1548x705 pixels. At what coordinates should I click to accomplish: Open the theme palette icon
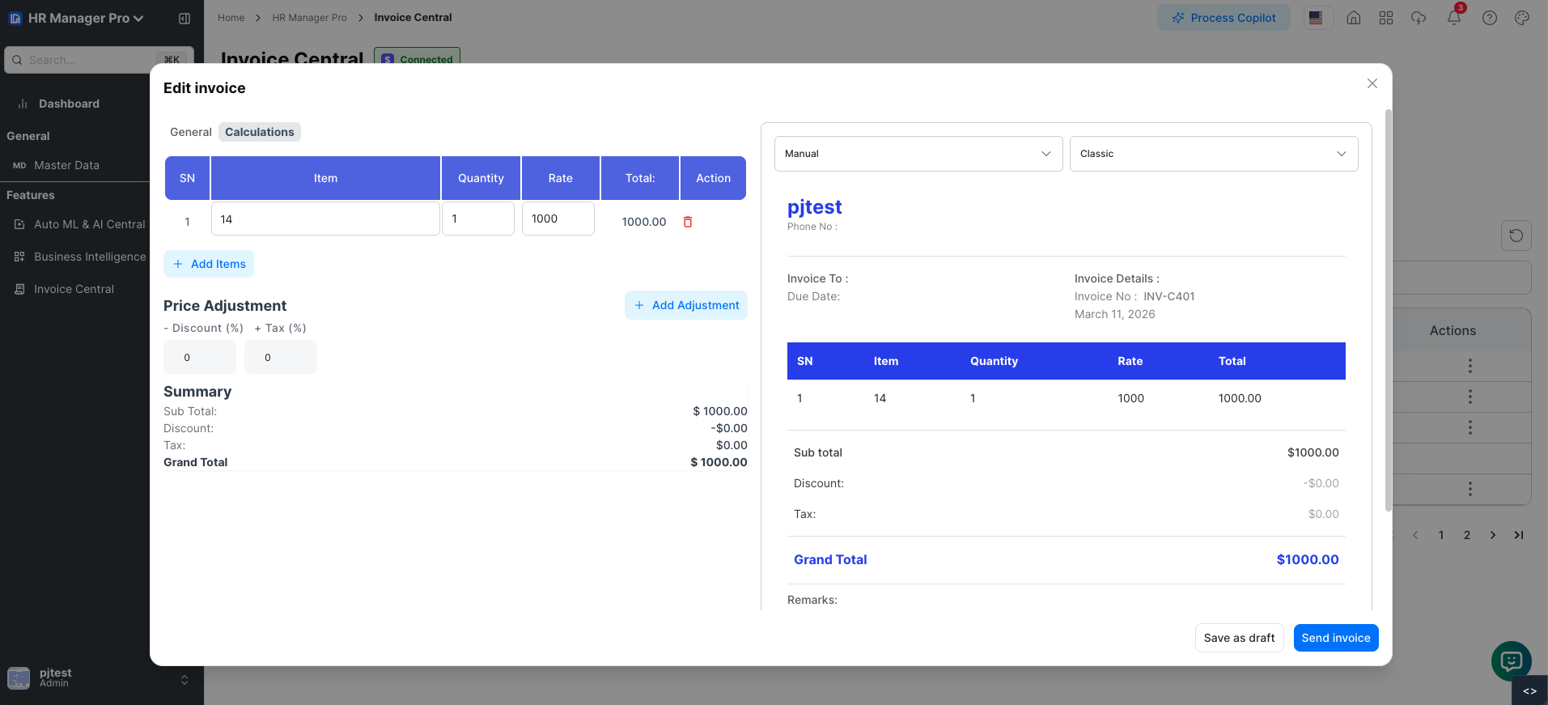point(1522,18)
